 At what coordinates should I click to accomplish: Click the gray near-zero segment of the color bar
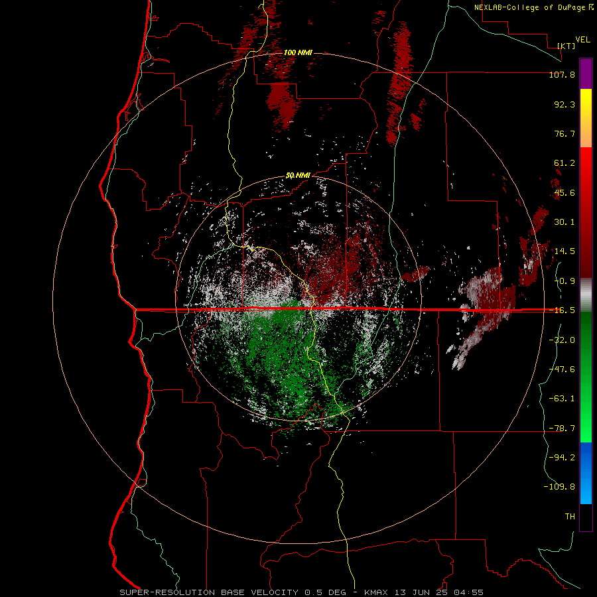pyautogui.click(x=586, y=295)
